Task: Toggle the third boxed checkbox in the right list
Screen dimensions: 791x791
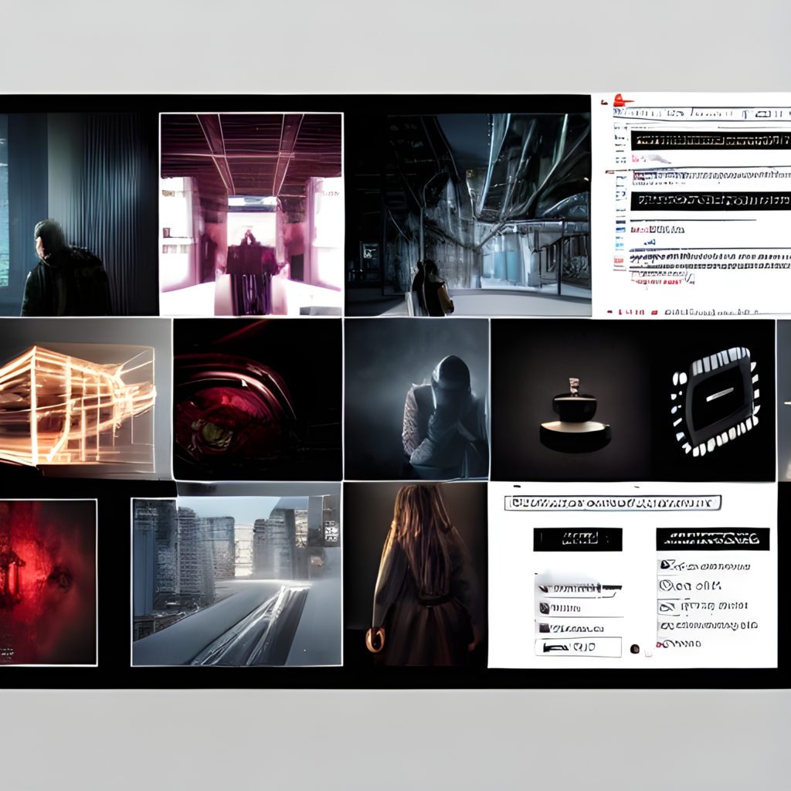Action: click(665, 606)
